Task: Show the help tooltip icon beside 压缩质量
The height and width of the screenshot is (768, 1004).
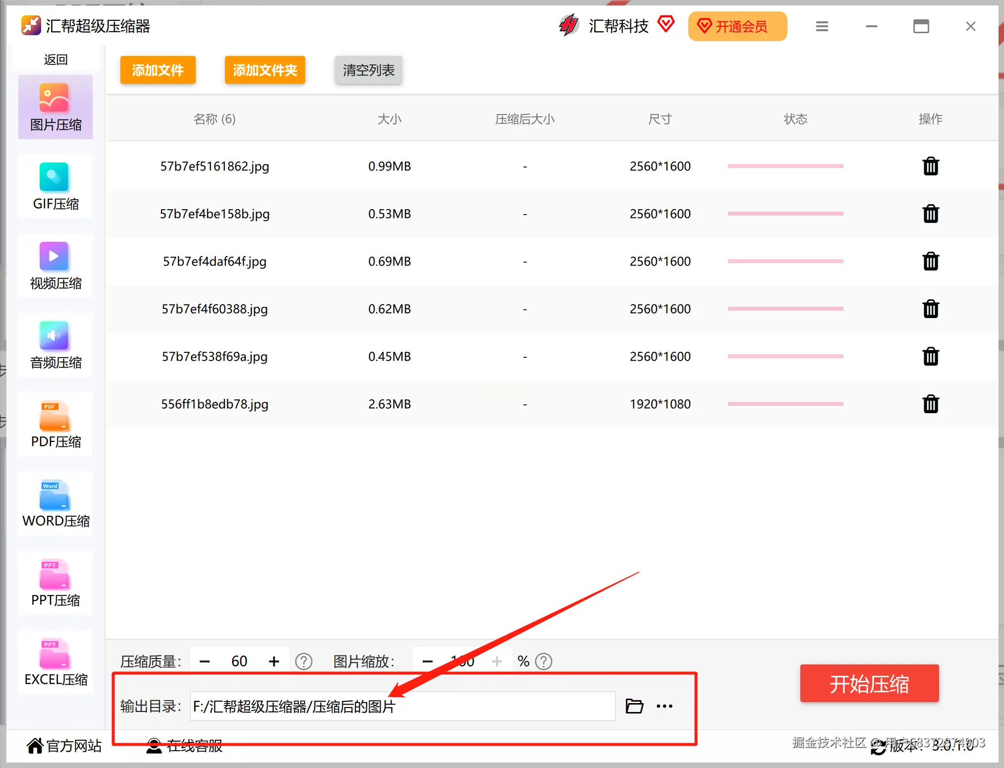Action: (x=304, y=661)
